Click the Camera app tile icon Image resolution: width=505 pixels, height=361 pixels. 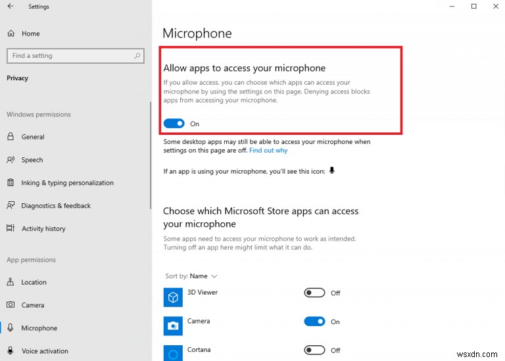pos(173,326)
